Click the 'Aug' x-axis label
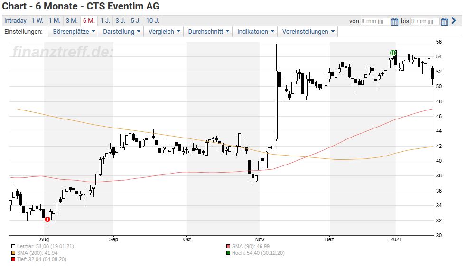 (x=44, y=239)
